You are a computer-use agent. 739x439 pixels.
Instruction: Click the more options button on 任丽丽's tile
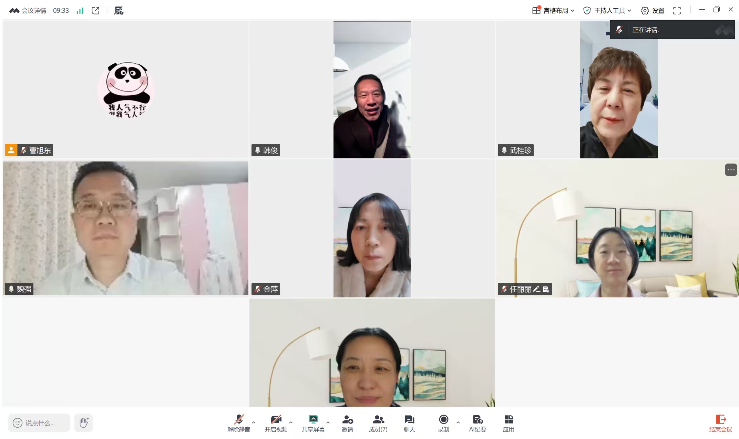pos(731,170)
